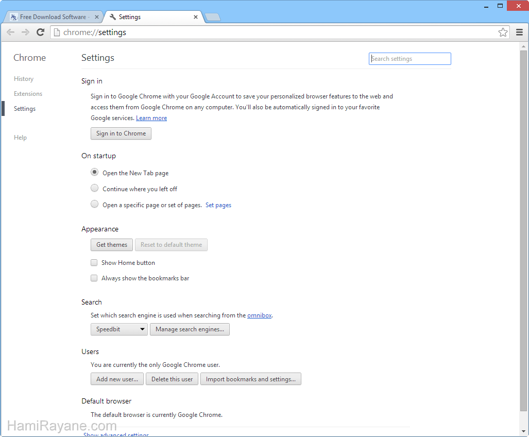Click Delete this user button
Viewport: 529px width, 437px height.
click(172, 379)
